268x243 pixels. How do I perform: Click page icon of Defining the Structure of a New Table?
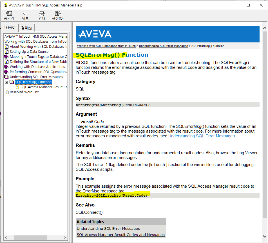click(7, 62)
